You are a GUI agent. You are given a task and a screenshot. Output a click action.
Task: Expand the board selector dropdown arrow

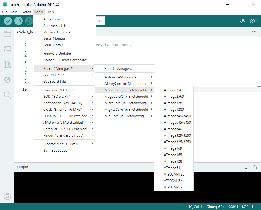(99, 21)
